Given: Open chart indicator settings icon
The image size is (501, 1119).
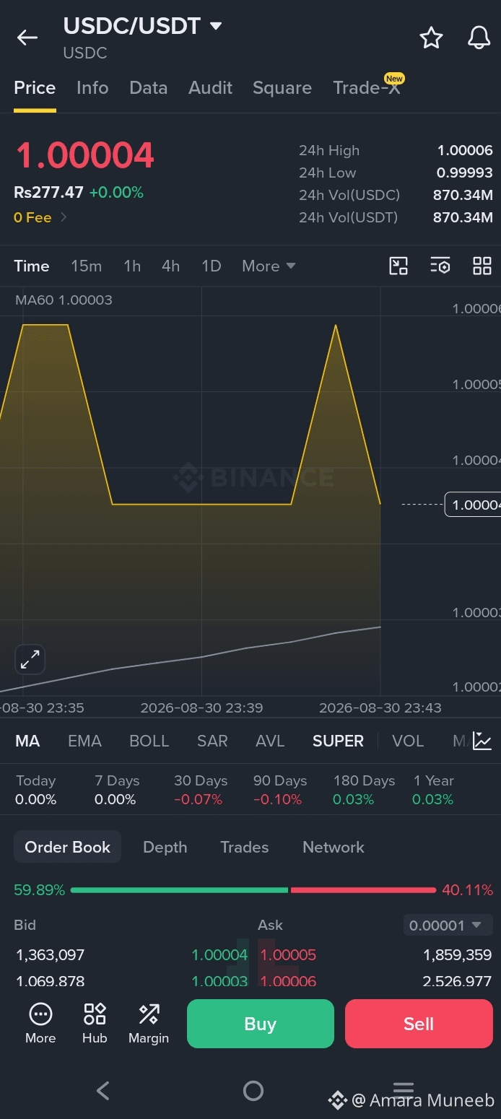Looking at the screenshot, I should 440,266.
